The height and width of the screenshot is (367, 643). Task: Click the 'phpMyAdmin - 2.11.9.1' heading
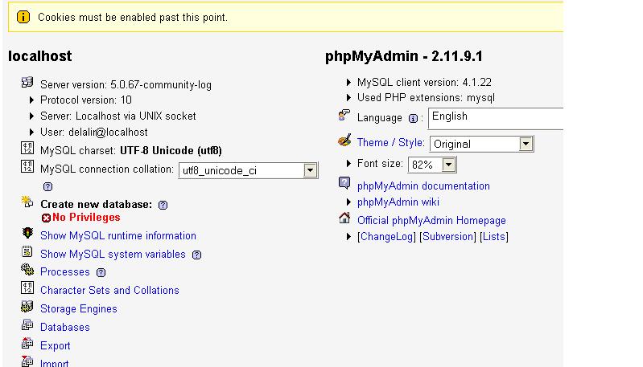click(404, 56)
